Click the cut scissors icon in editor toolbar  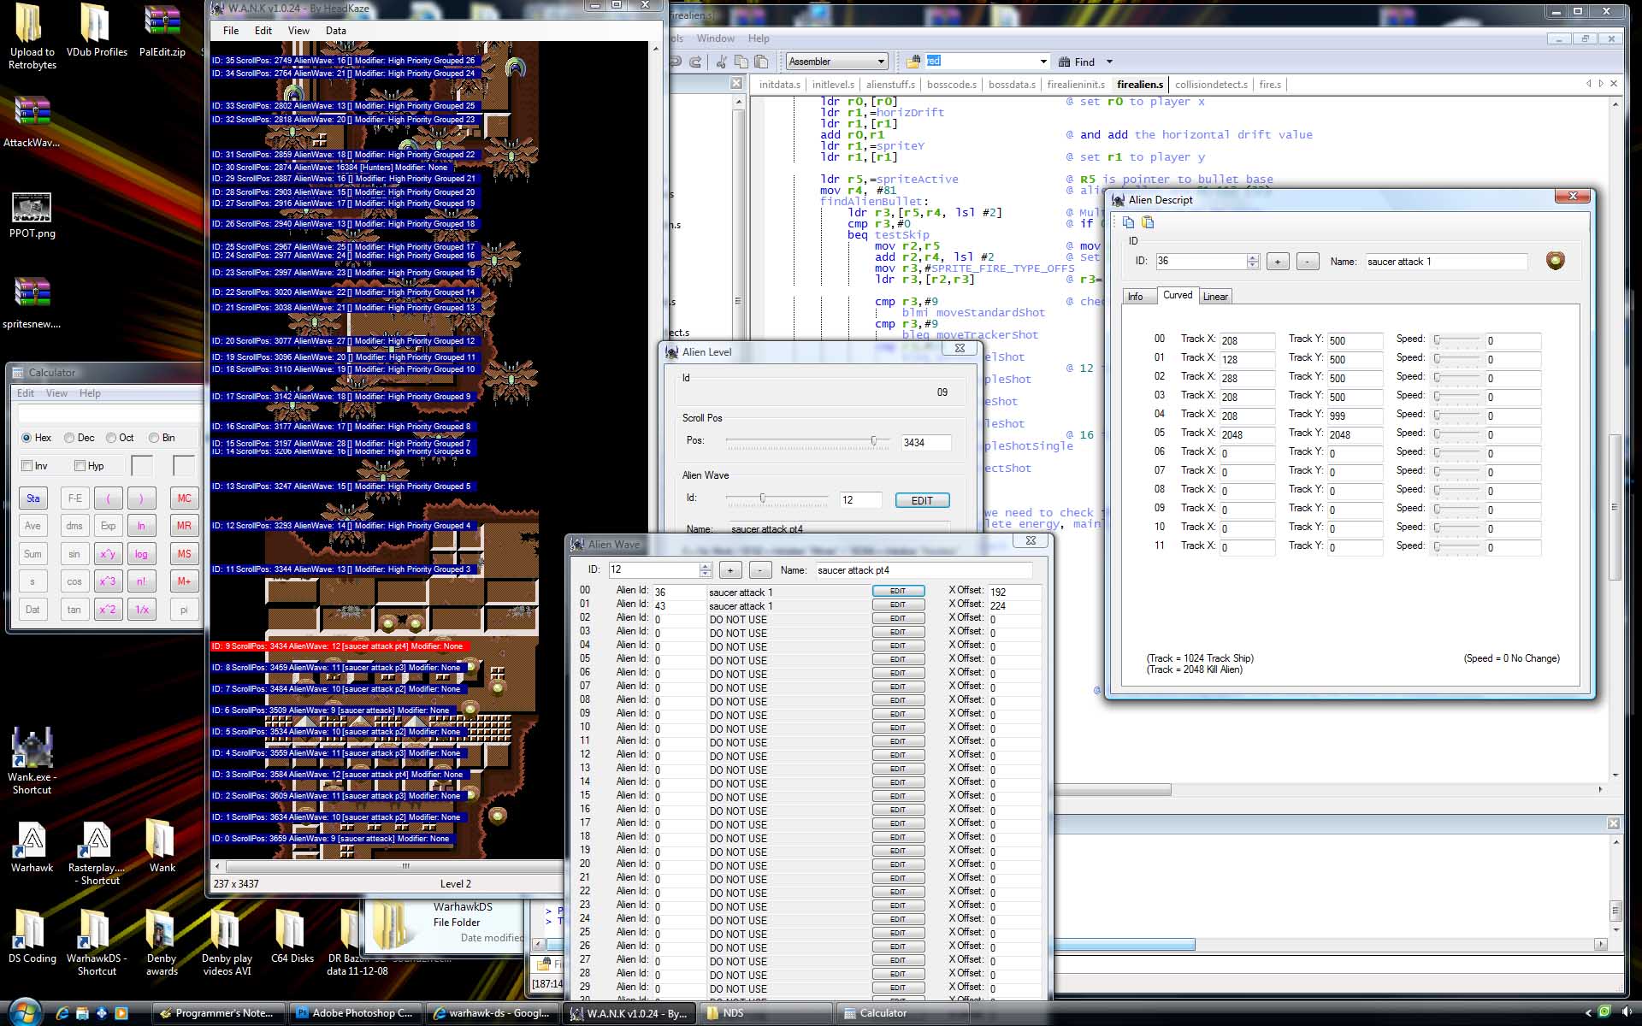pyautogui.click(x=721, y=62)
